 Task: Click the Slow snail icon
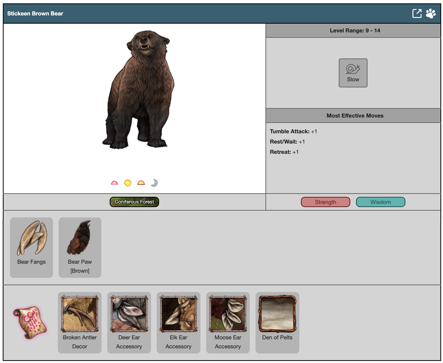coord(353,73)
